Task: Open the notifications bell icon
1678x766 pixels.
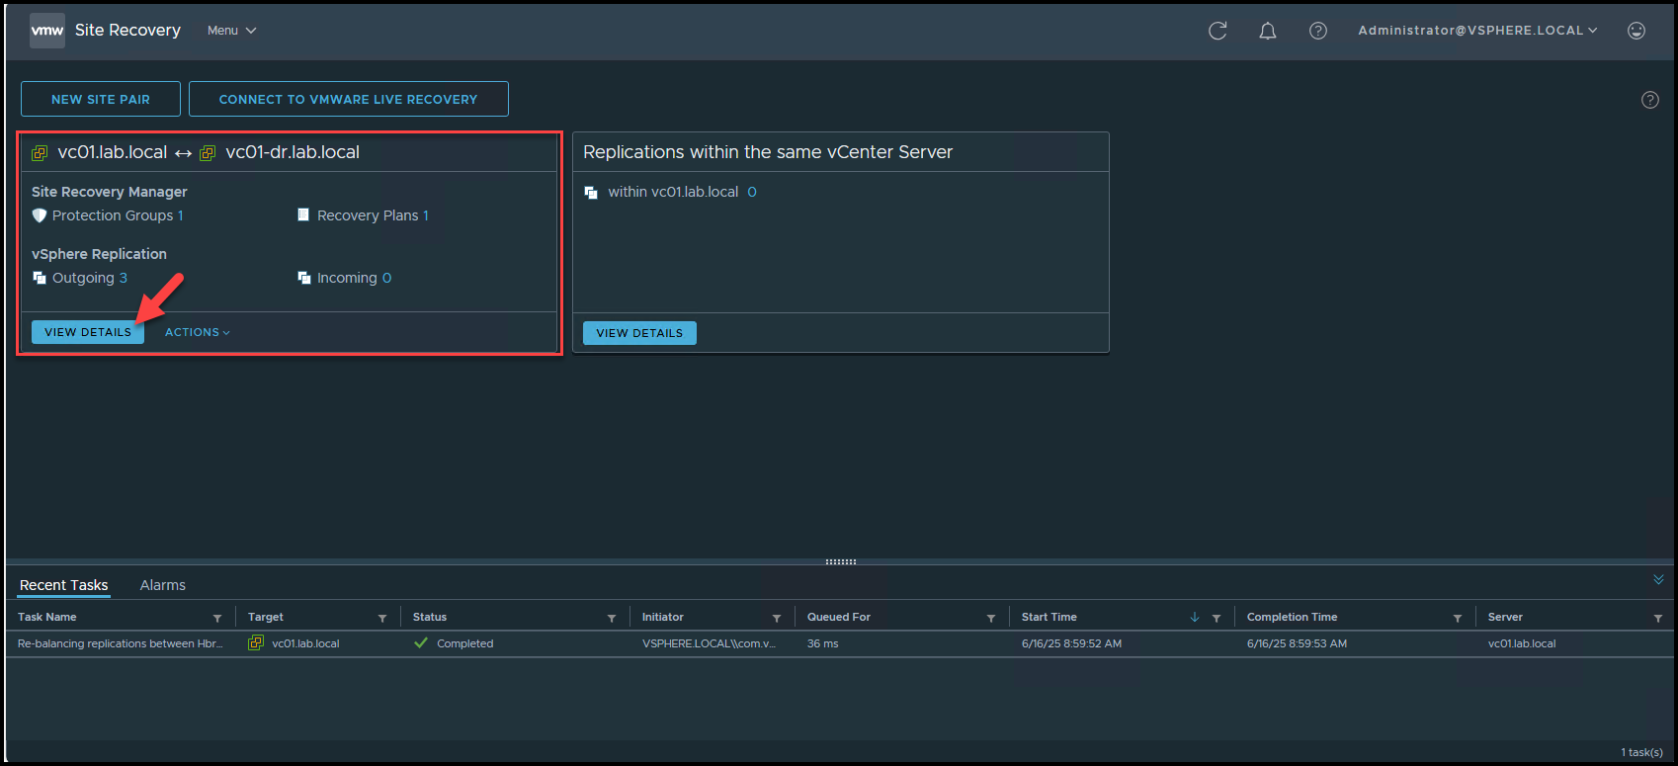Action: pos(1267,31)
